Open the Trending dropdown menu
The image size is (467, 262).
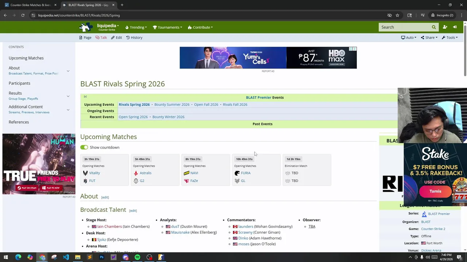(136, 27)
